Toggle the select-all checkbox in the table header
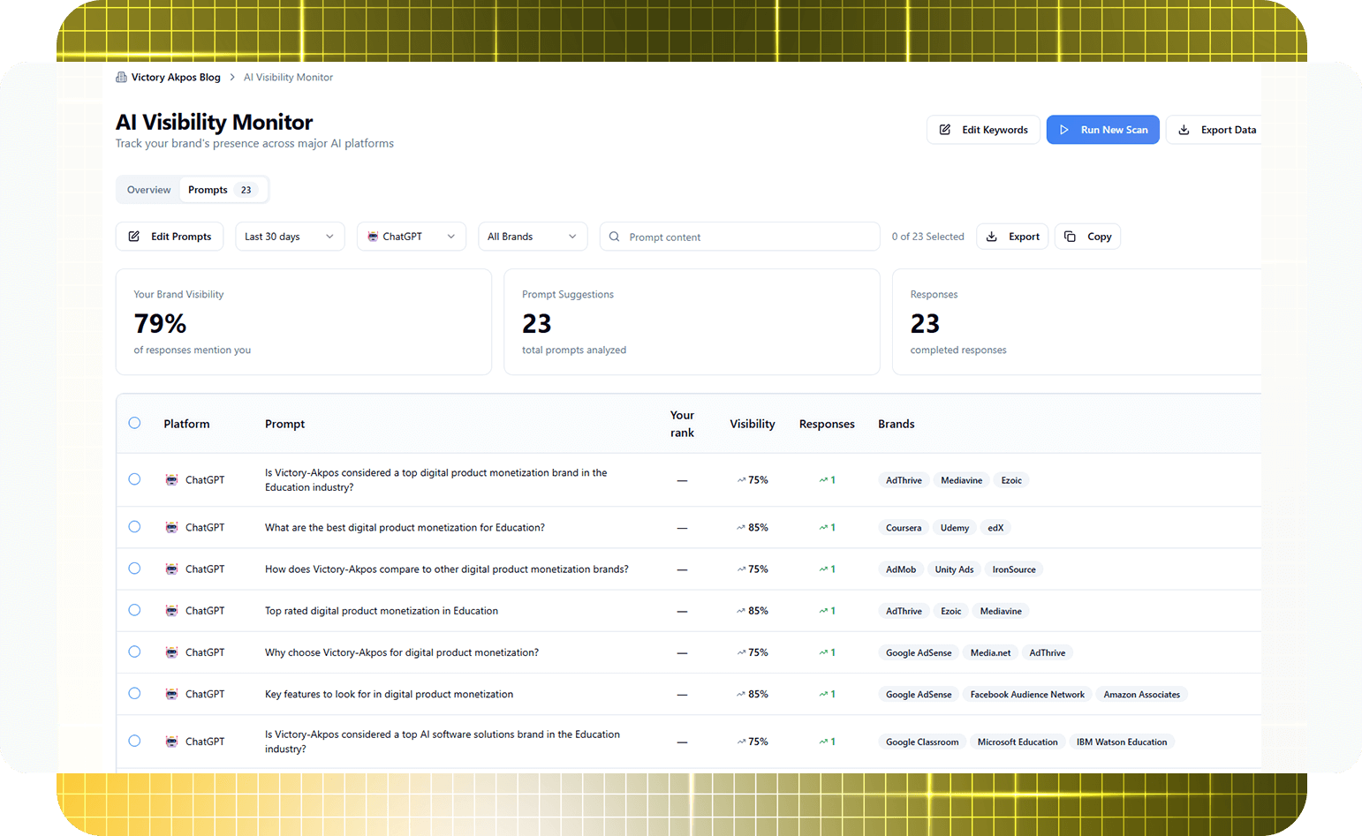The image size is (1362, 836). (x=134, y=423)
